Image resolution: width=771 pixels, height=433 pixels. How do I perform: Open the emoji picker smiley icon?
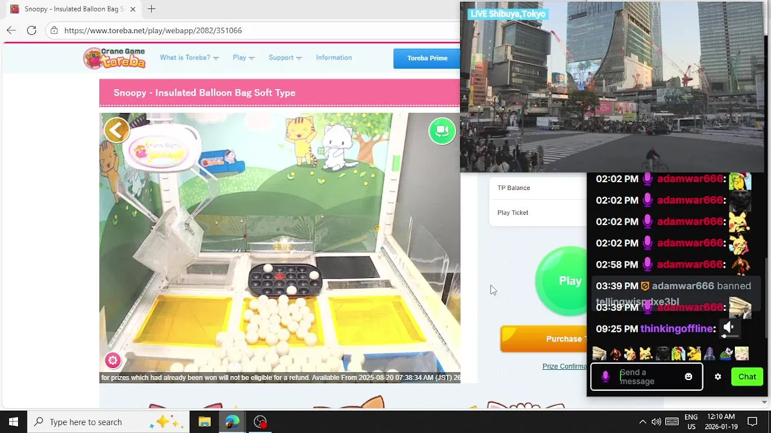point(688,376)
